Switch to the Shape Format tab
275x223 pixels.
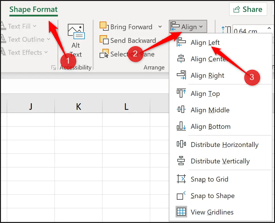click(33, 9)
